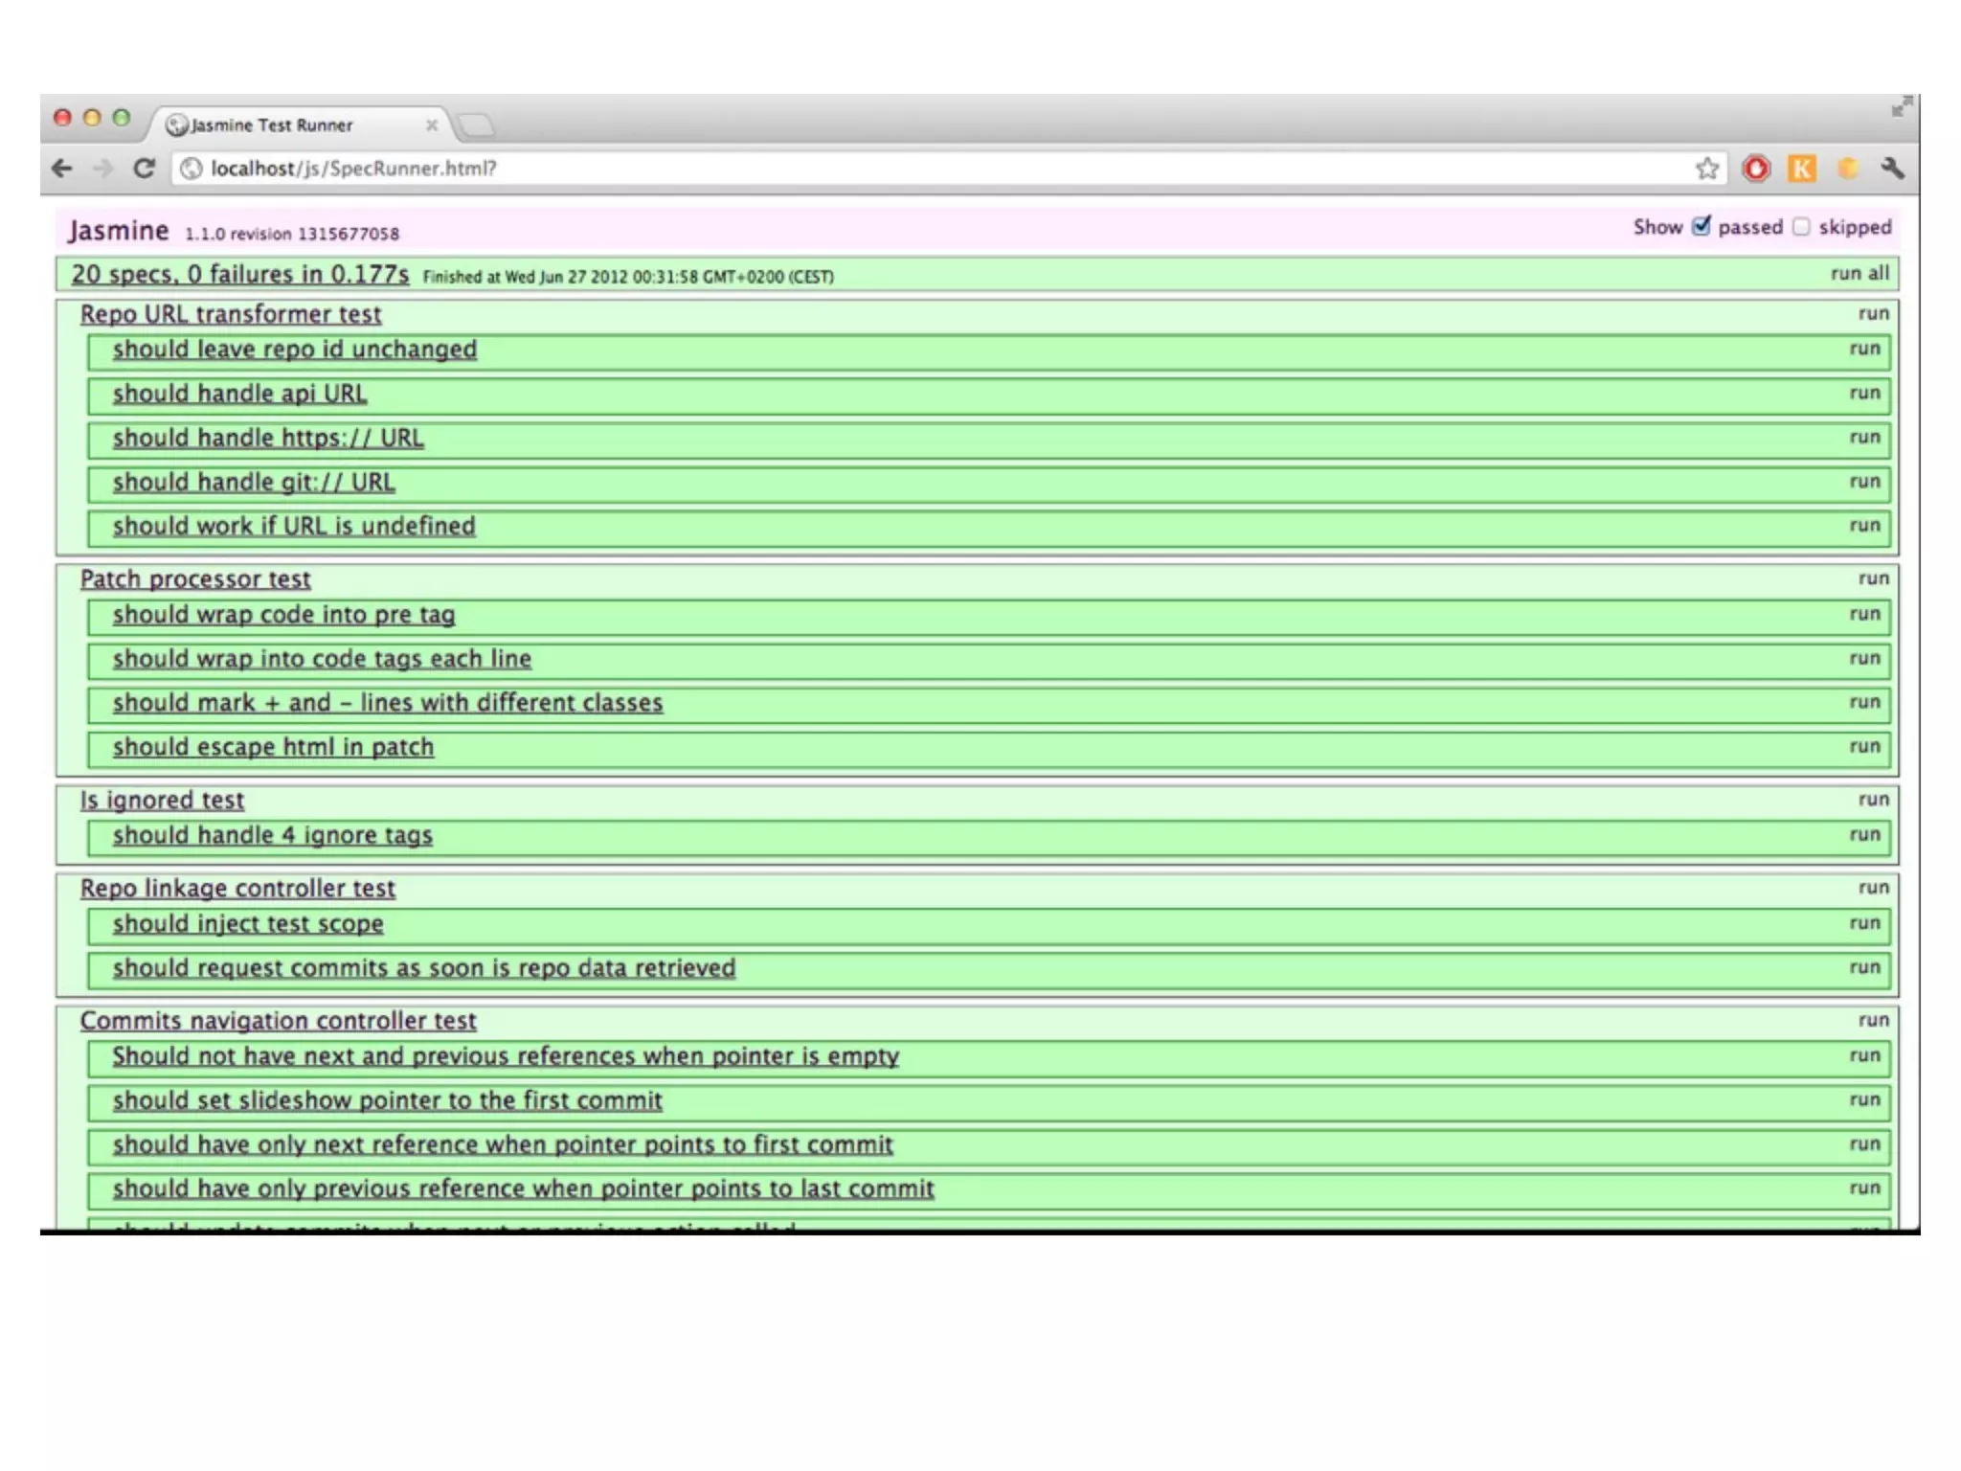This screenshot has width=1961, height=1471.
Task: Click the red circular extension icon
Action: pos(1756,170)
